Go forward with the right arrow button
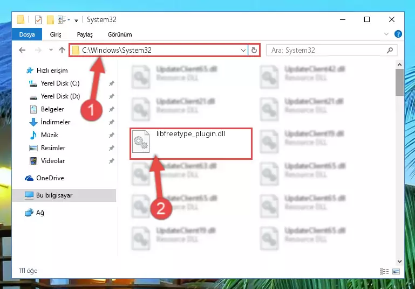 click(38, 50)
